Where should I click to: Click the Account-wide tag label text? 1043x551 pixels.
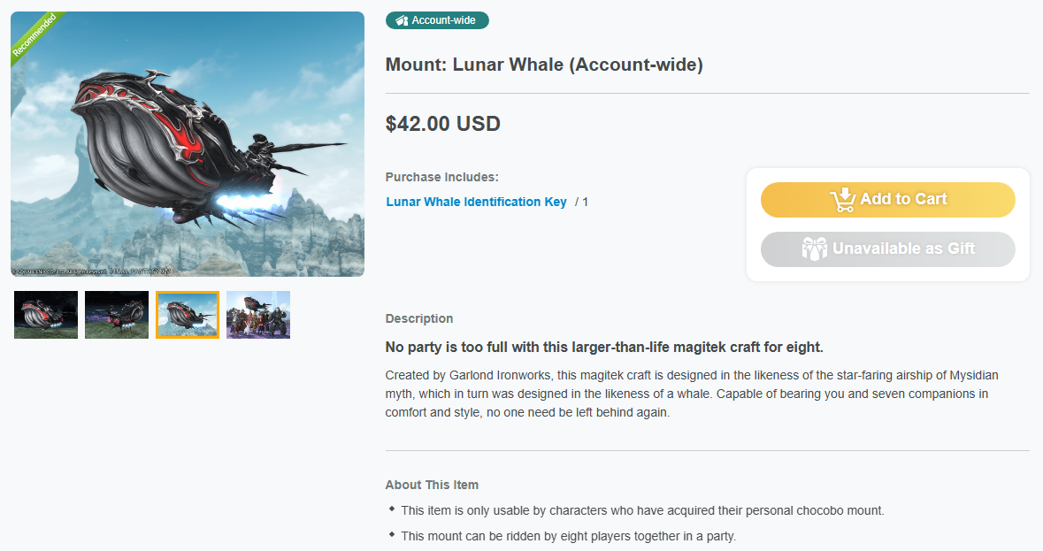444,20
